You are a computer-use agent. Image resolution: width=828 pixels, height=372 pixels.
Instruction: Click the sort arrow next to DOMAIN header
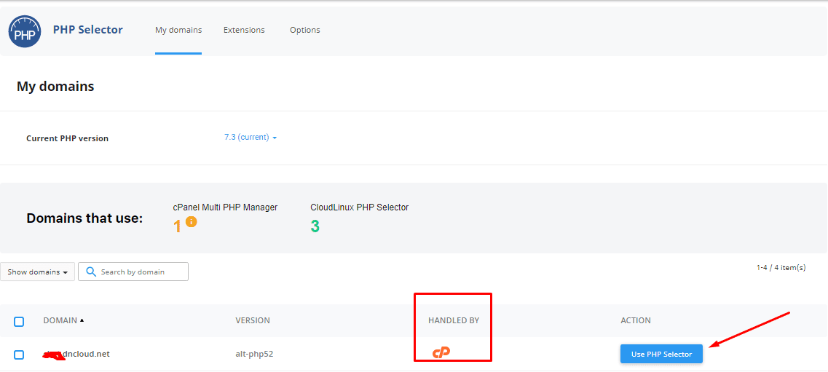point(82,320)
